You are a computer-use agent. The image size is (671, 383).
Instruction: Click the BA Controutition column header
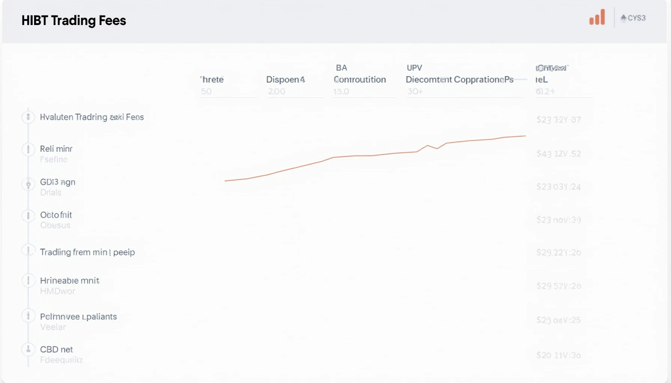(x=360, y=74)
